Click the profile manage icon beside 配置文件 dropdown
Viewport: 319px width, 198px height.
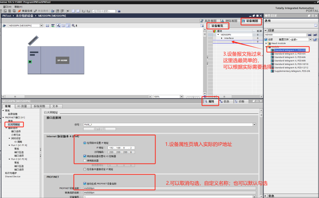pos(315,39)
